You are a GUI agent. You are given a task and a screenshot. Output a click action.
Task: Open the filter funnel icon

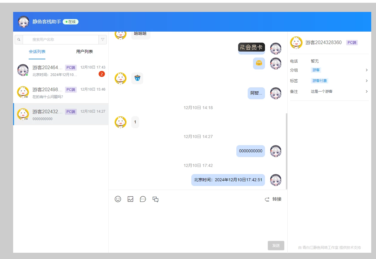tap(103, 40)
